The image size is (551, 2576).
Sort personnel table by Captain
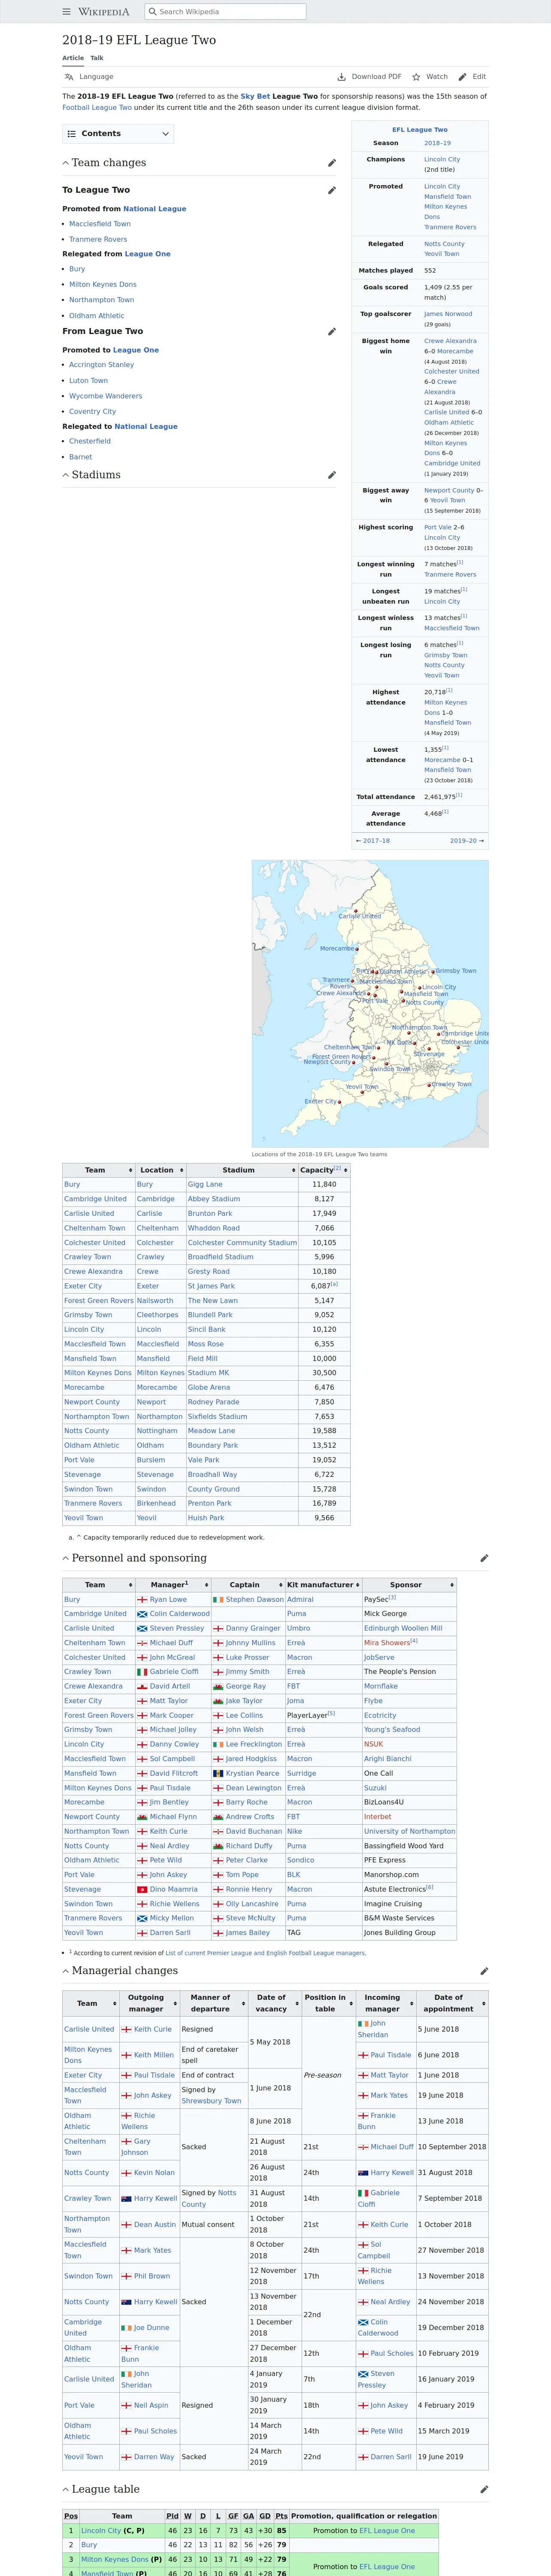248,1585
